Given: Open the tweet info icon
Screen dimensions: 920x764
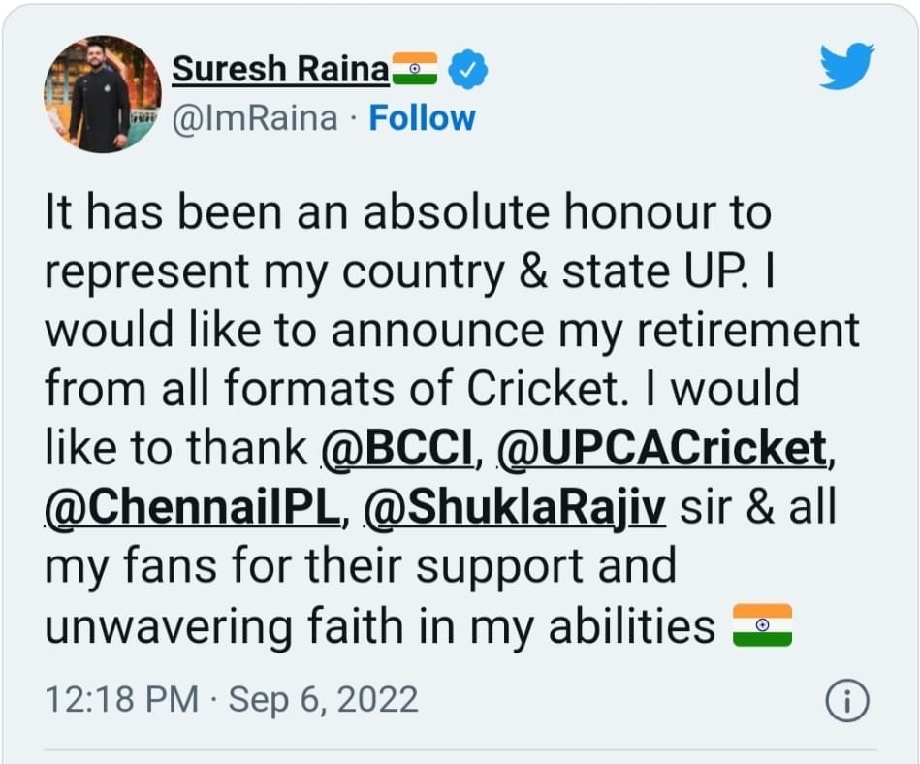Looking at the screenshot, I should (x=846, y=700).
